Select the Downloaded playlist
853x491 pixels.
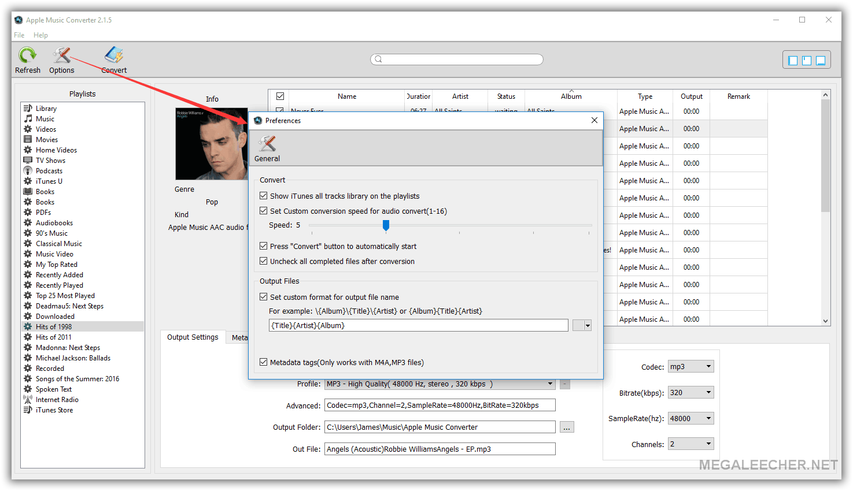point(55,317)
